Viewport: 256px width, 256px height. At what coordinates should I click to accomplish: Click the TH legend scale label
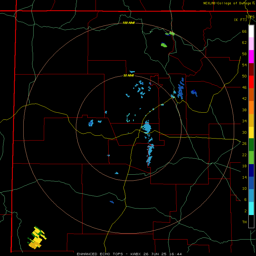244,222
